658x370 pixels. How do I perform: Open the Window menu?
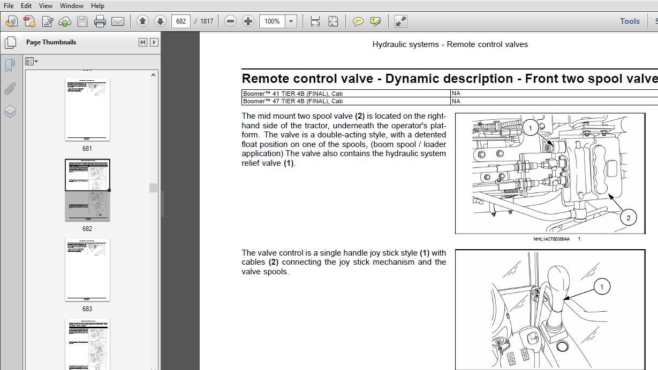[x=71, y=5]
